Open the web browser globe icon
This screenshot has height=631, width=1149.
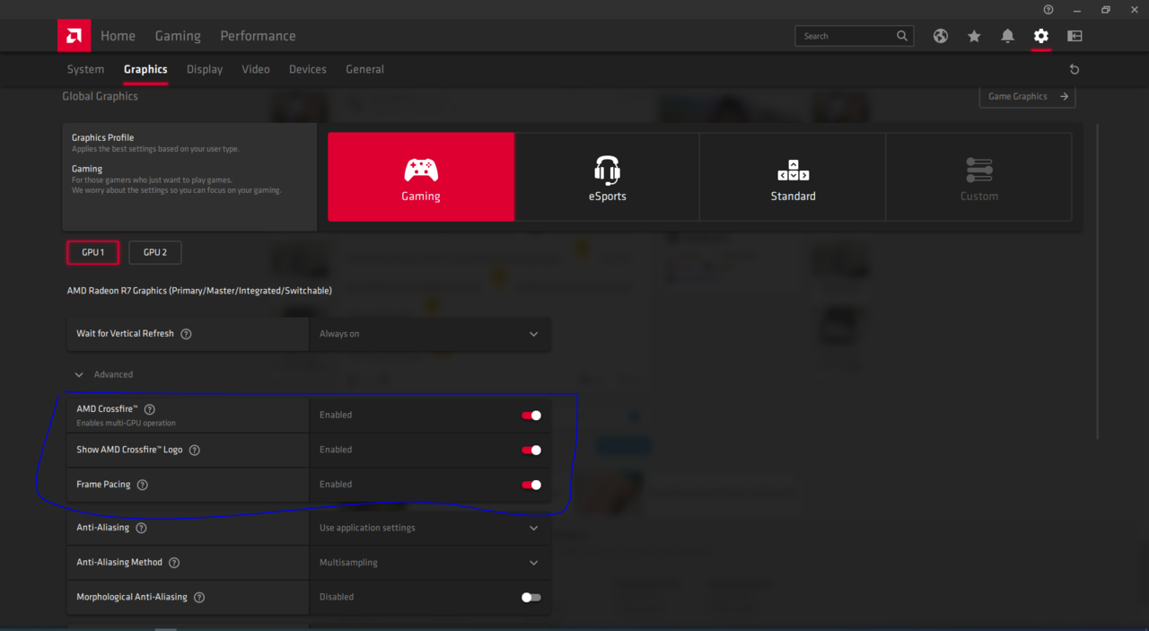tap(940, 36)
